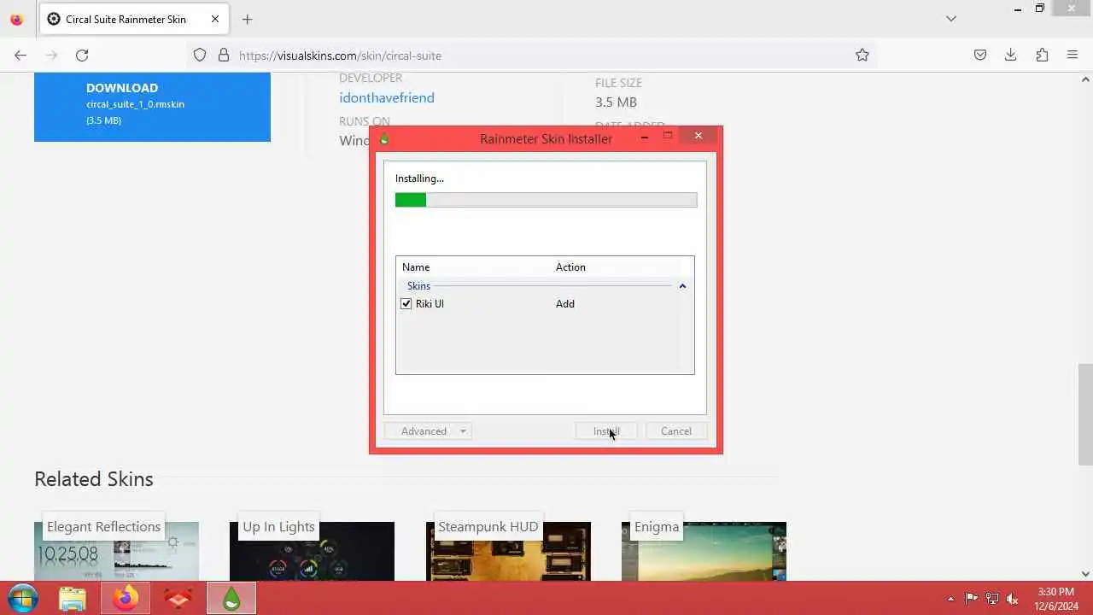This screenshot has height=615, width=1093.
Task: Open the Advanced dropdown in the installer
Action: click(428, 431)
